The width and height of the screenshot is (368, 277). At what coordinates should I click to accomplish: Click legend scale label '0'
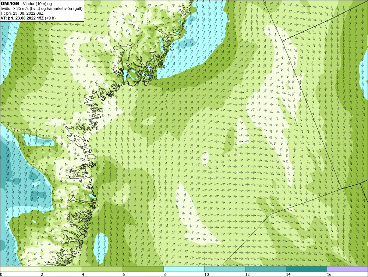(x=1, y=274)
